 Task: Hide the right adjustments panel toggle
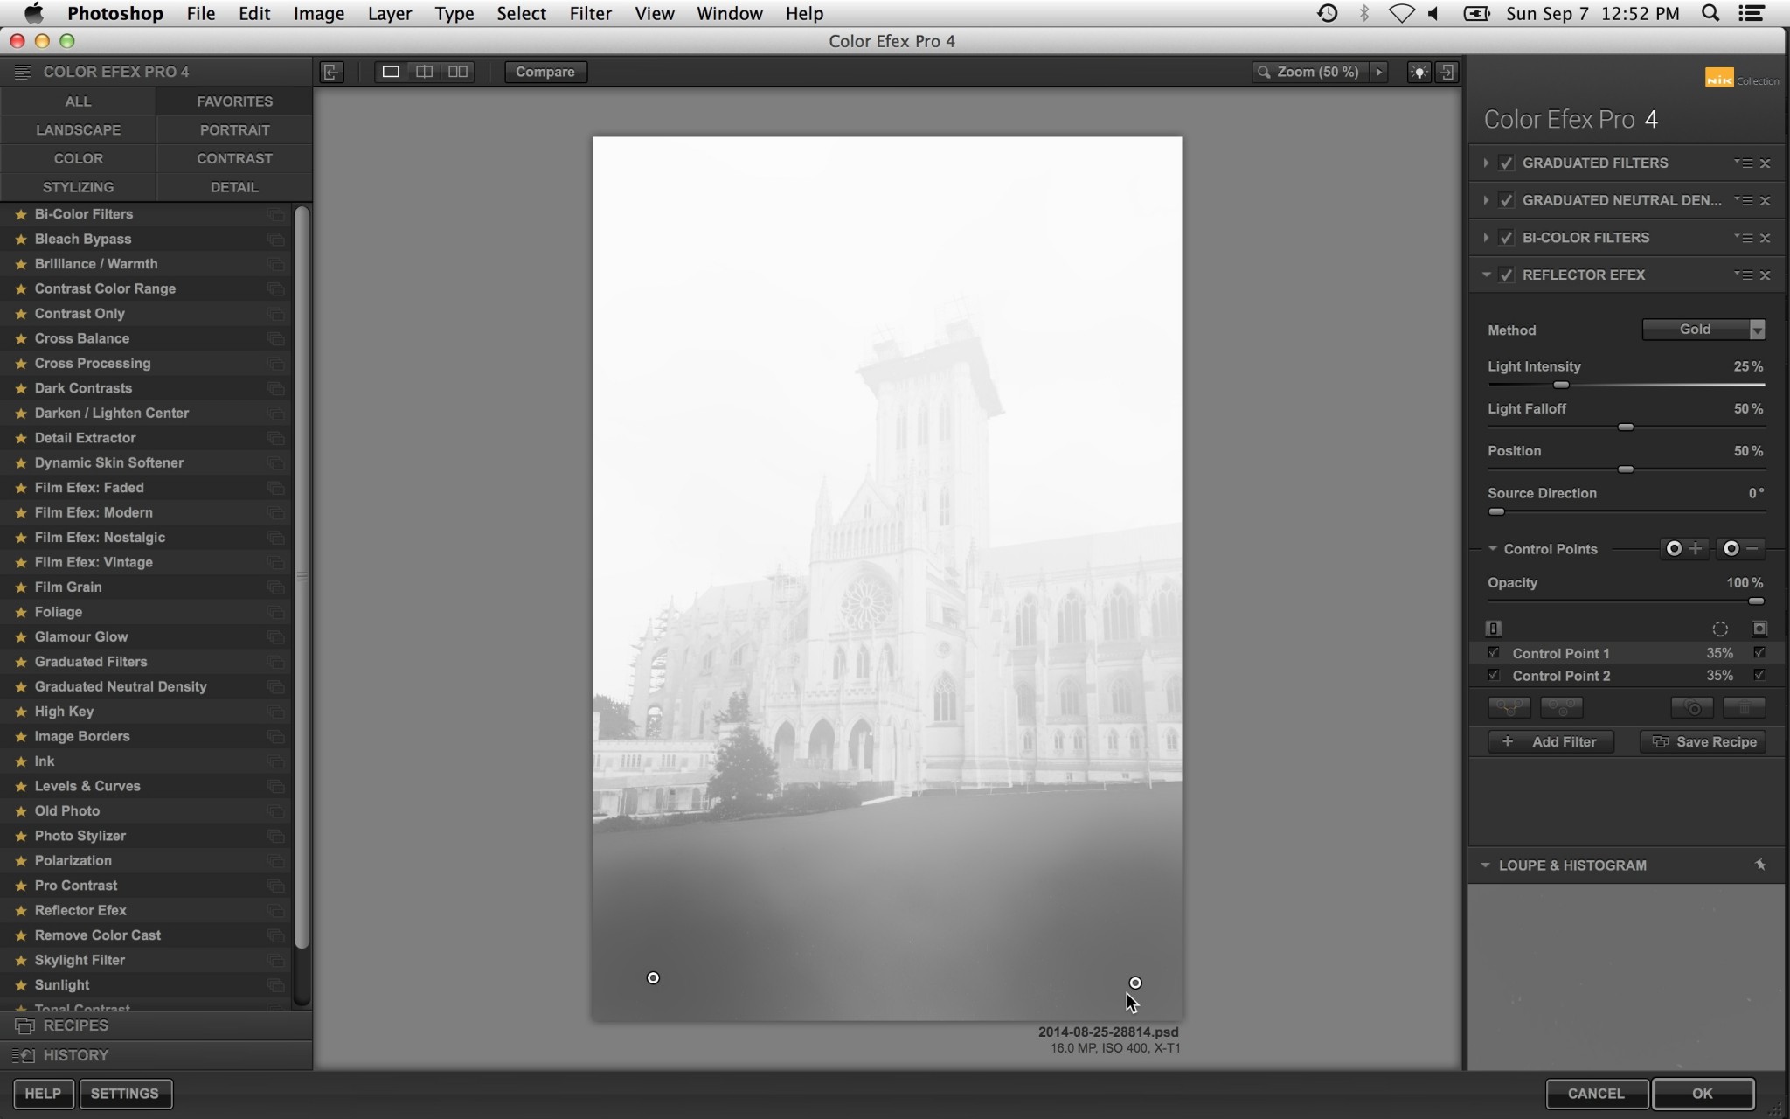(1447, 72)
